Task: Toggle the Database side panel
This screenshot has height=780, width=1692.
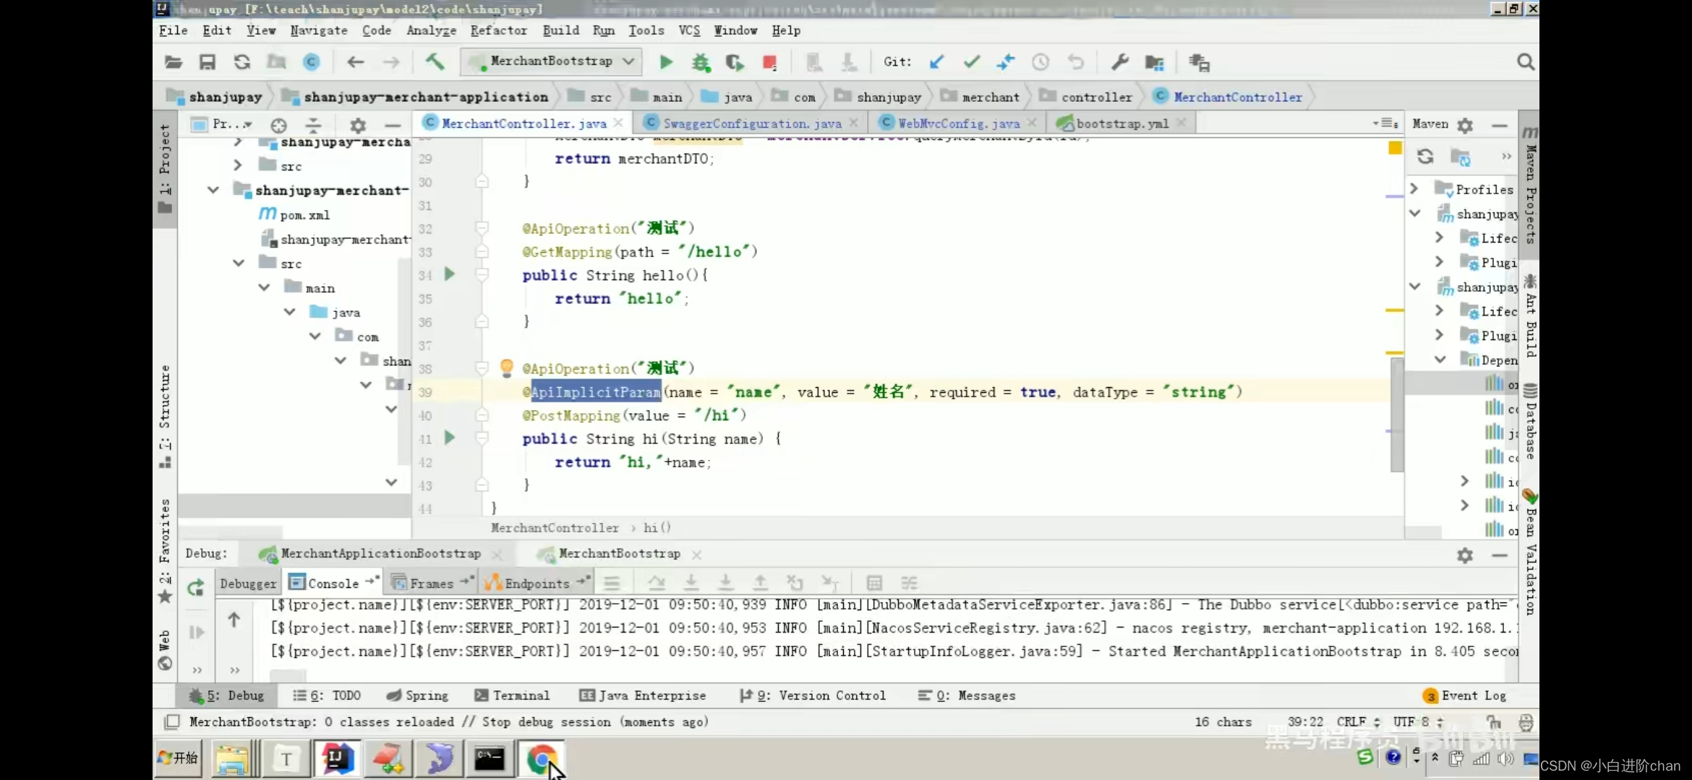Action: pos(1530,422)
